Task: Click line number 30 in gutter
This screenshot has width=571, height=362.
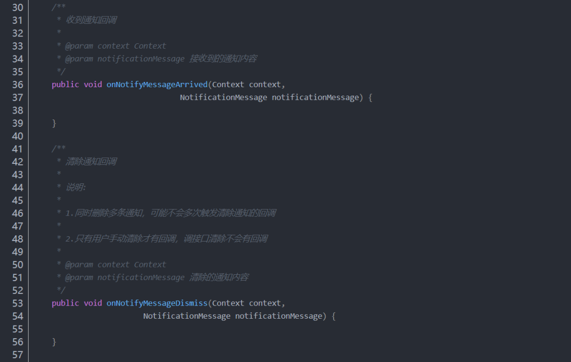Action: click(17, 7)
